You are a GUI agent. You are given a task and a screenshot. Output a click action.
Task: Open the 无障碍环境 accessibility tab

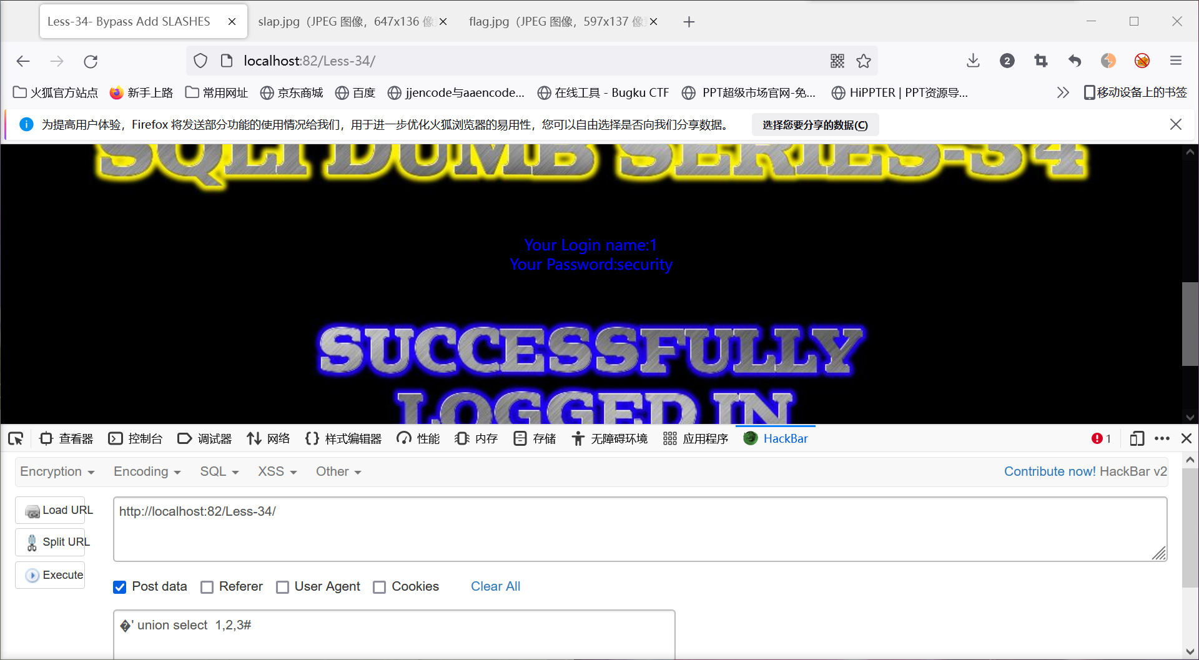coord(609,438)
